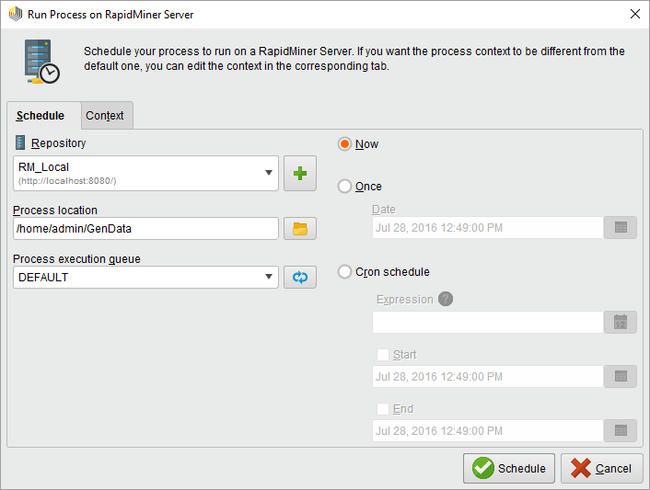This screenshot has width=650, height=490.
Task: Browse process location with folder icon
Action: (299, 229)
